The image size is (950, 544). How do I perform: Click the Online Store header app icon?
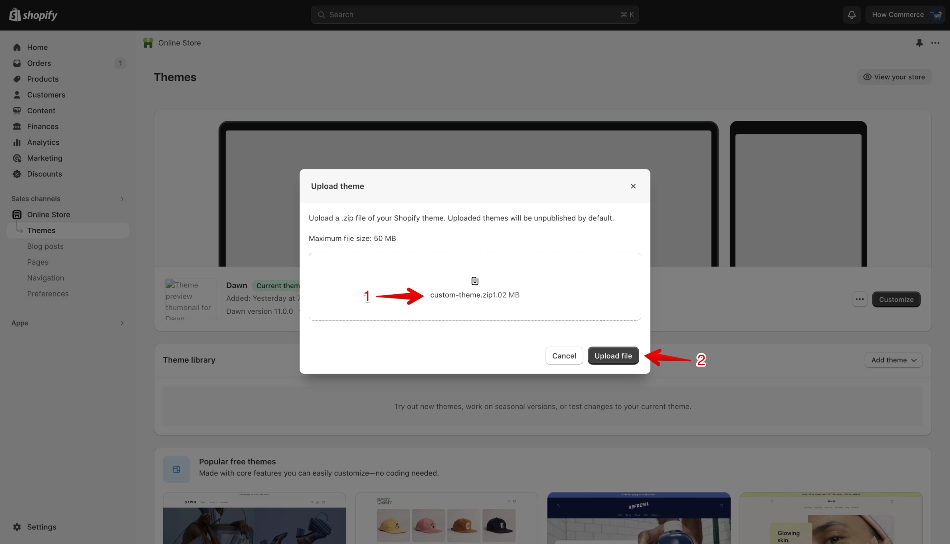click(148, 43)
